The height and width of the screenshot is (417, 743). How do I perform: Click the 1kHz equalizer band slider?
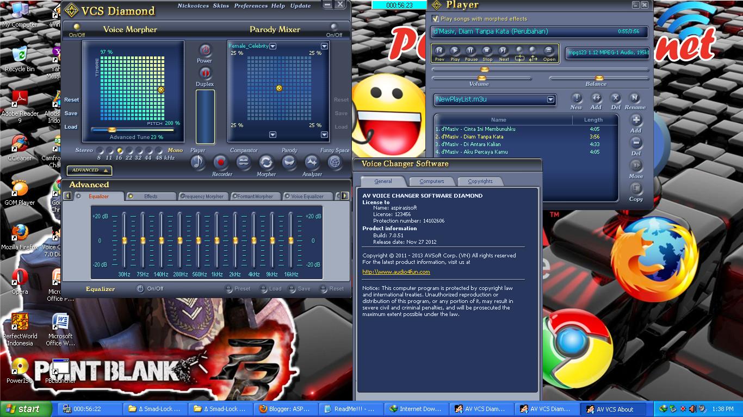point(217,241)
